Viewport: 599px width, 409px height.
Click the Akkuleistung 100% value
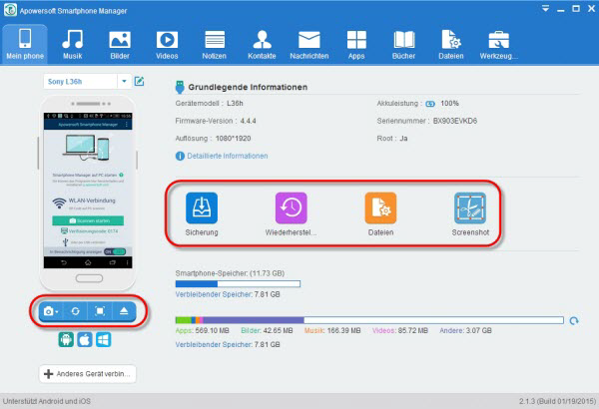449,103
